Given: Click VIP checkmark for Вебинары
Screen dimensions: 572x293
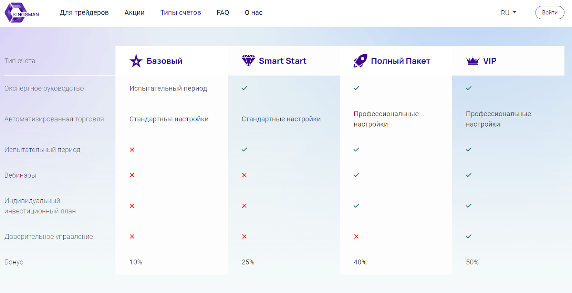Looking at the screenshot, I should pyautogui.click(x=469, y=175).
